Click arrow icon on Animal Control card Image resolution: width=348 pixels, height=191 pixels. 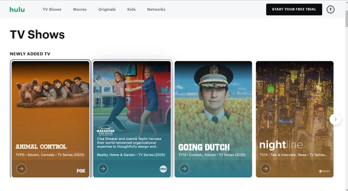pos(21,168)
